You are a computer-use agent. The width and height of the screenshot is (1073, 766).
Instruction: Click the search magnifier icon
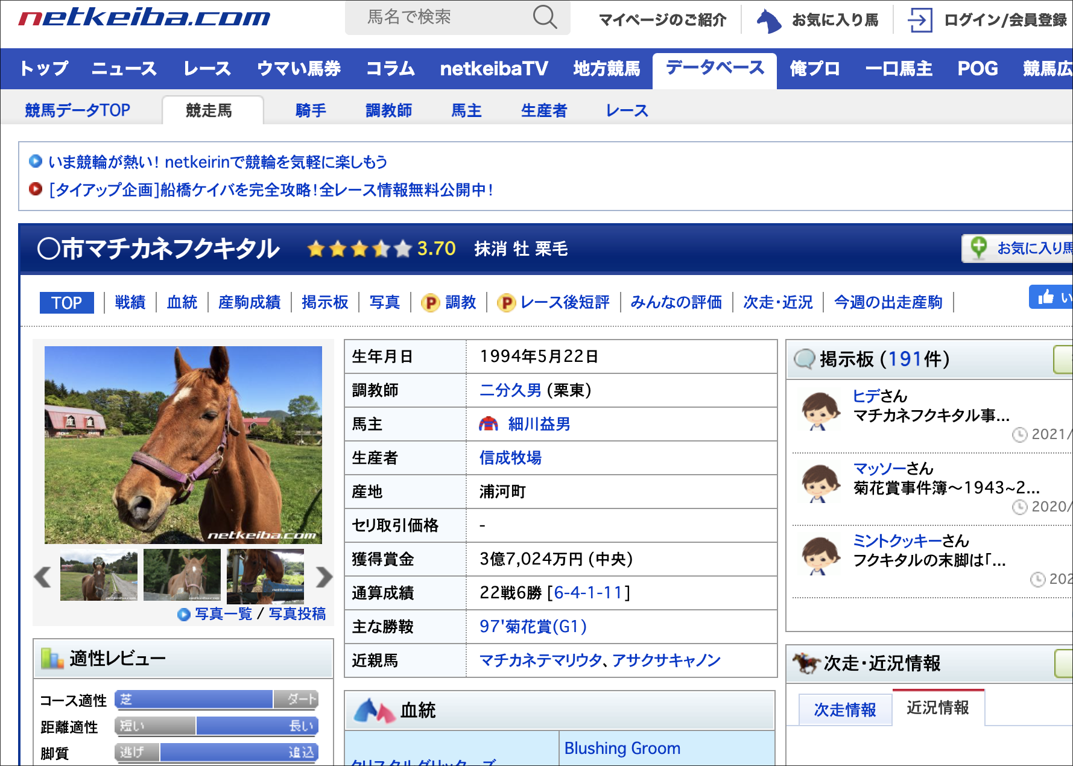(x=544, y=17)
